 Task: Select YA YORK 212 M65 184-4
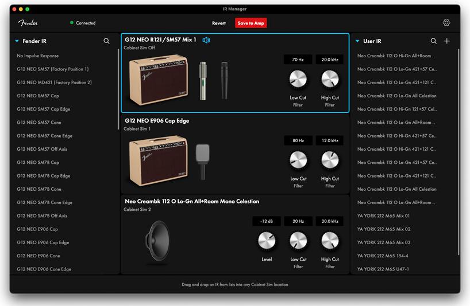(383, 256)
